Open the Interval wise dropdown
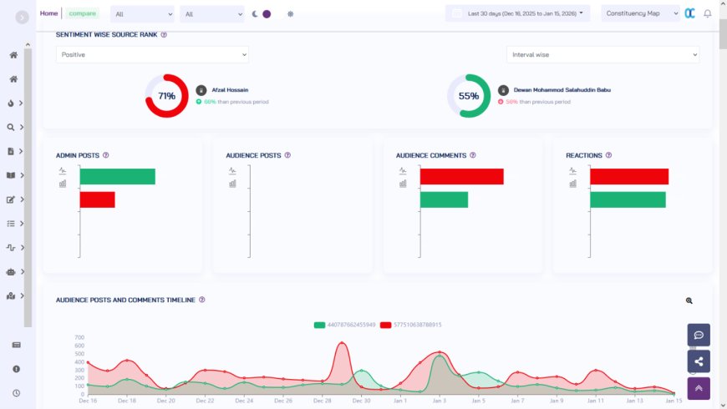The width and height of the screenshot is (727, 409). (x=602, y=54)
